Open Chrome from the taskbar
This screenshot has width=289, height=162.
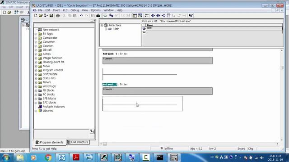[48, 157]
